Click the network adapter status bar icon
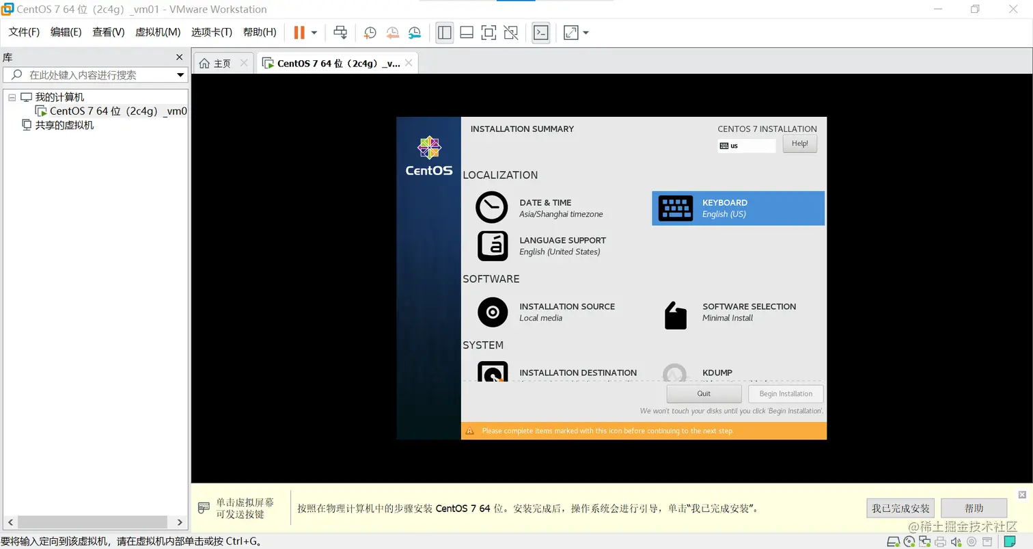 [925, 542]
